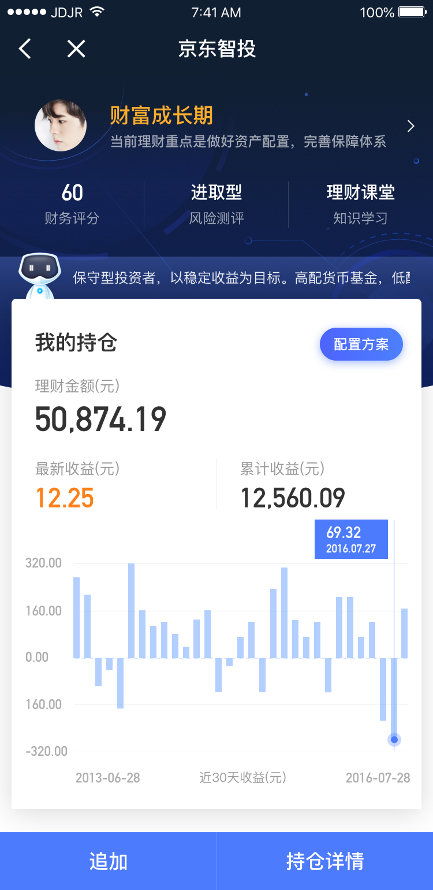Tap the 京东智投 page title
433x890 pixels.
[217, 49]
